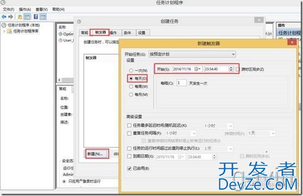Open the 开始任务(G) dropdown
Image resolution: width=303 pixels, height=196 pixels.
192,54
